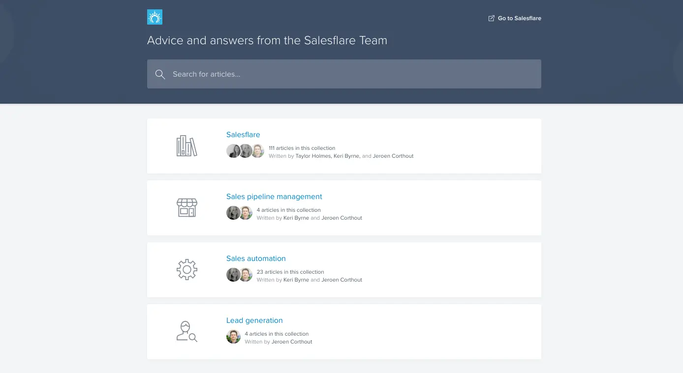Screen dimensions: 683x373
Task: Open the Salesflare collection
Action: (243, 135)
